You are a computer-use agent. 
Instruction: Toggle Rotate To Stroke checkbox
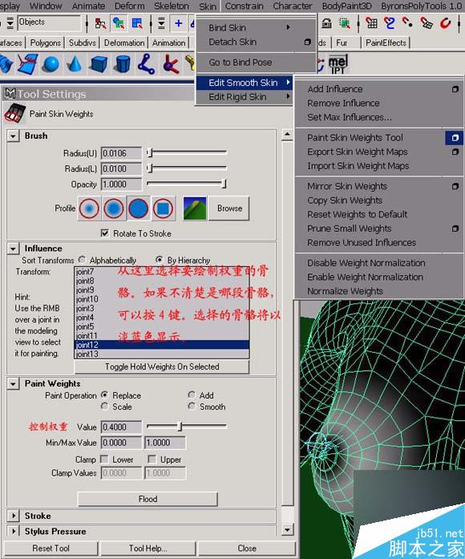coord(104,233)
